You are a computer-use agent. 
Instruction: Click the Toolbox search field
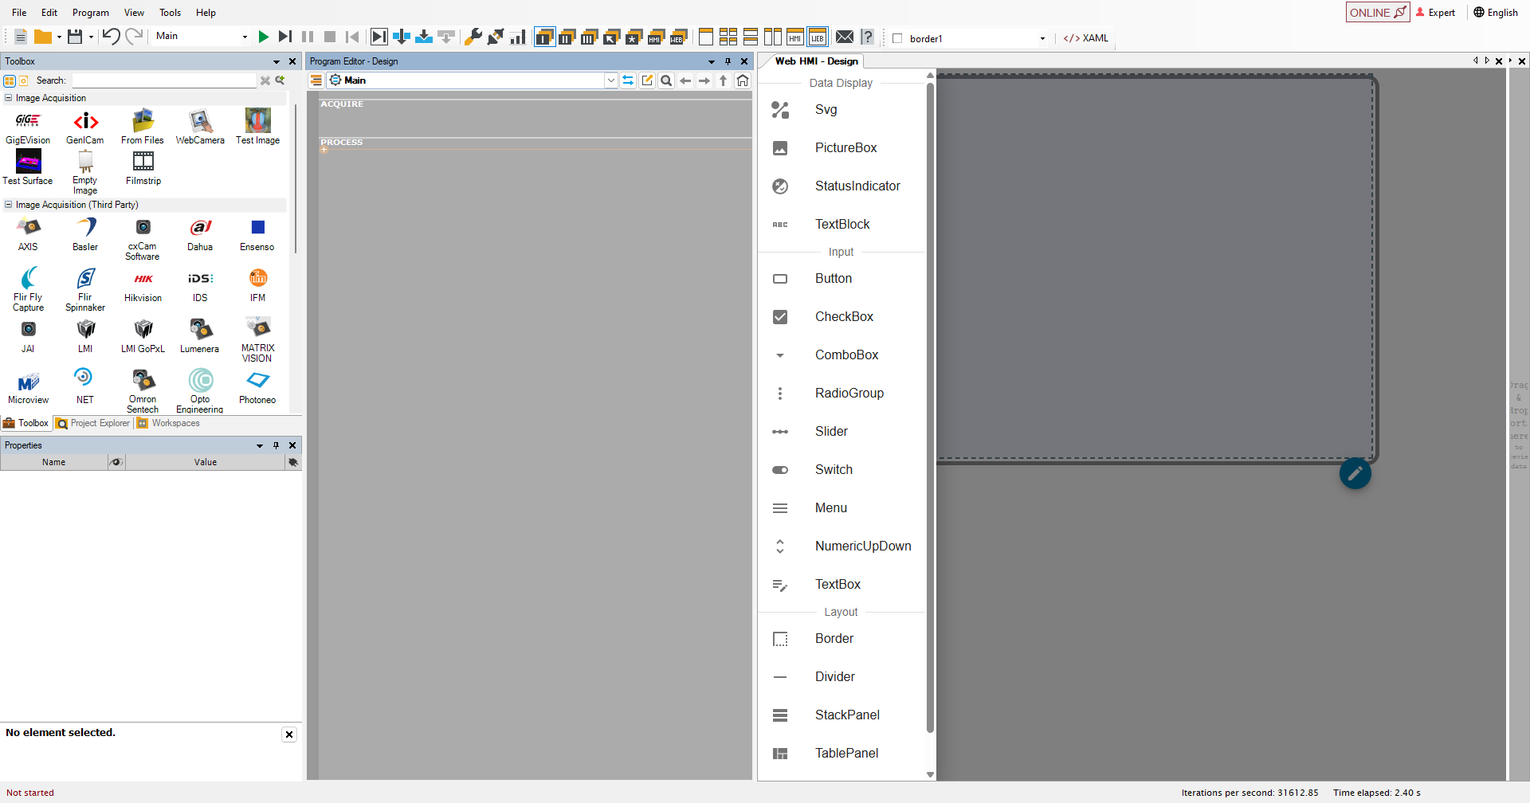(164, 80)
